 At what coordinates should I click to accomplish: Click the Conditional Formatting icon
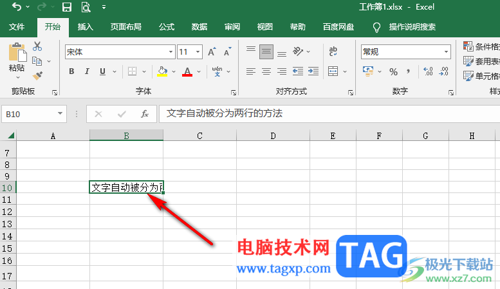(x=468, y=46)
